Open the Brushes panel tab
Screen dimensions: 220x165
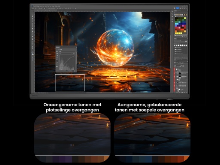(175, 39)
